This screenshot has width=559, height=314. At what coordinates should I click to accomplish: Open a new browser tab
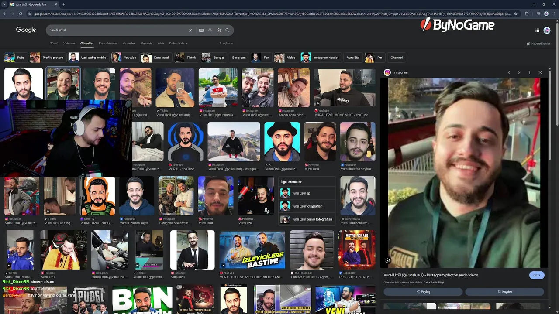pos(64,4)
